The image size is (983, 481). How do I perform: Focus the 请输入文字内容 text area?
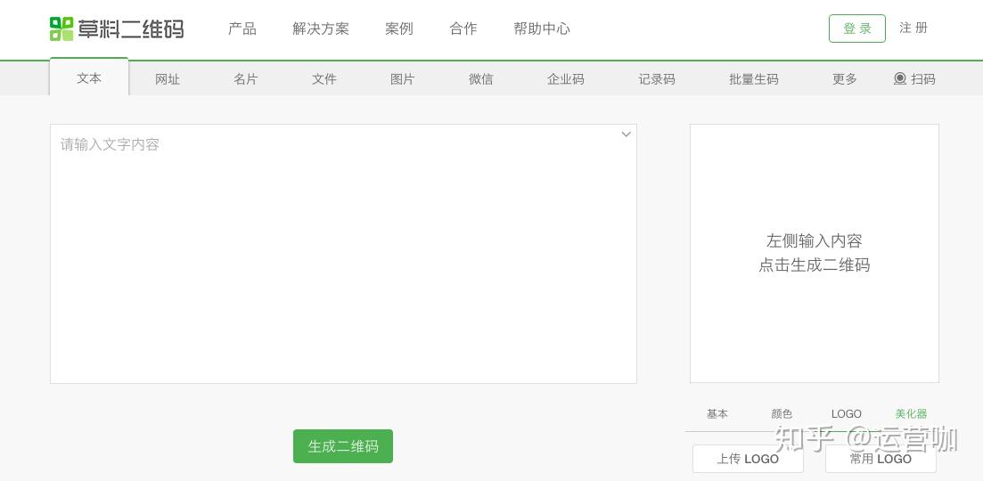coord(343,254)
